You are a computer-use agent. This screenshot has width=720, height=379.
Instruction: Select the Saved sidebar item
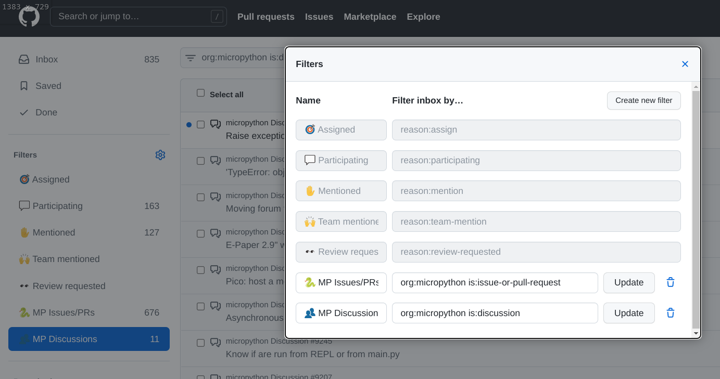pyautogui.click(x=89, y=86)
